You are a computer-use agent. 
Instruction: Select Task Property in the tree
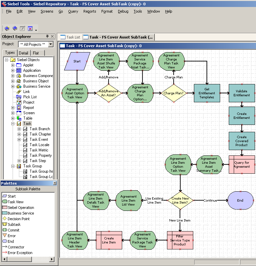[x=41, y=155]
